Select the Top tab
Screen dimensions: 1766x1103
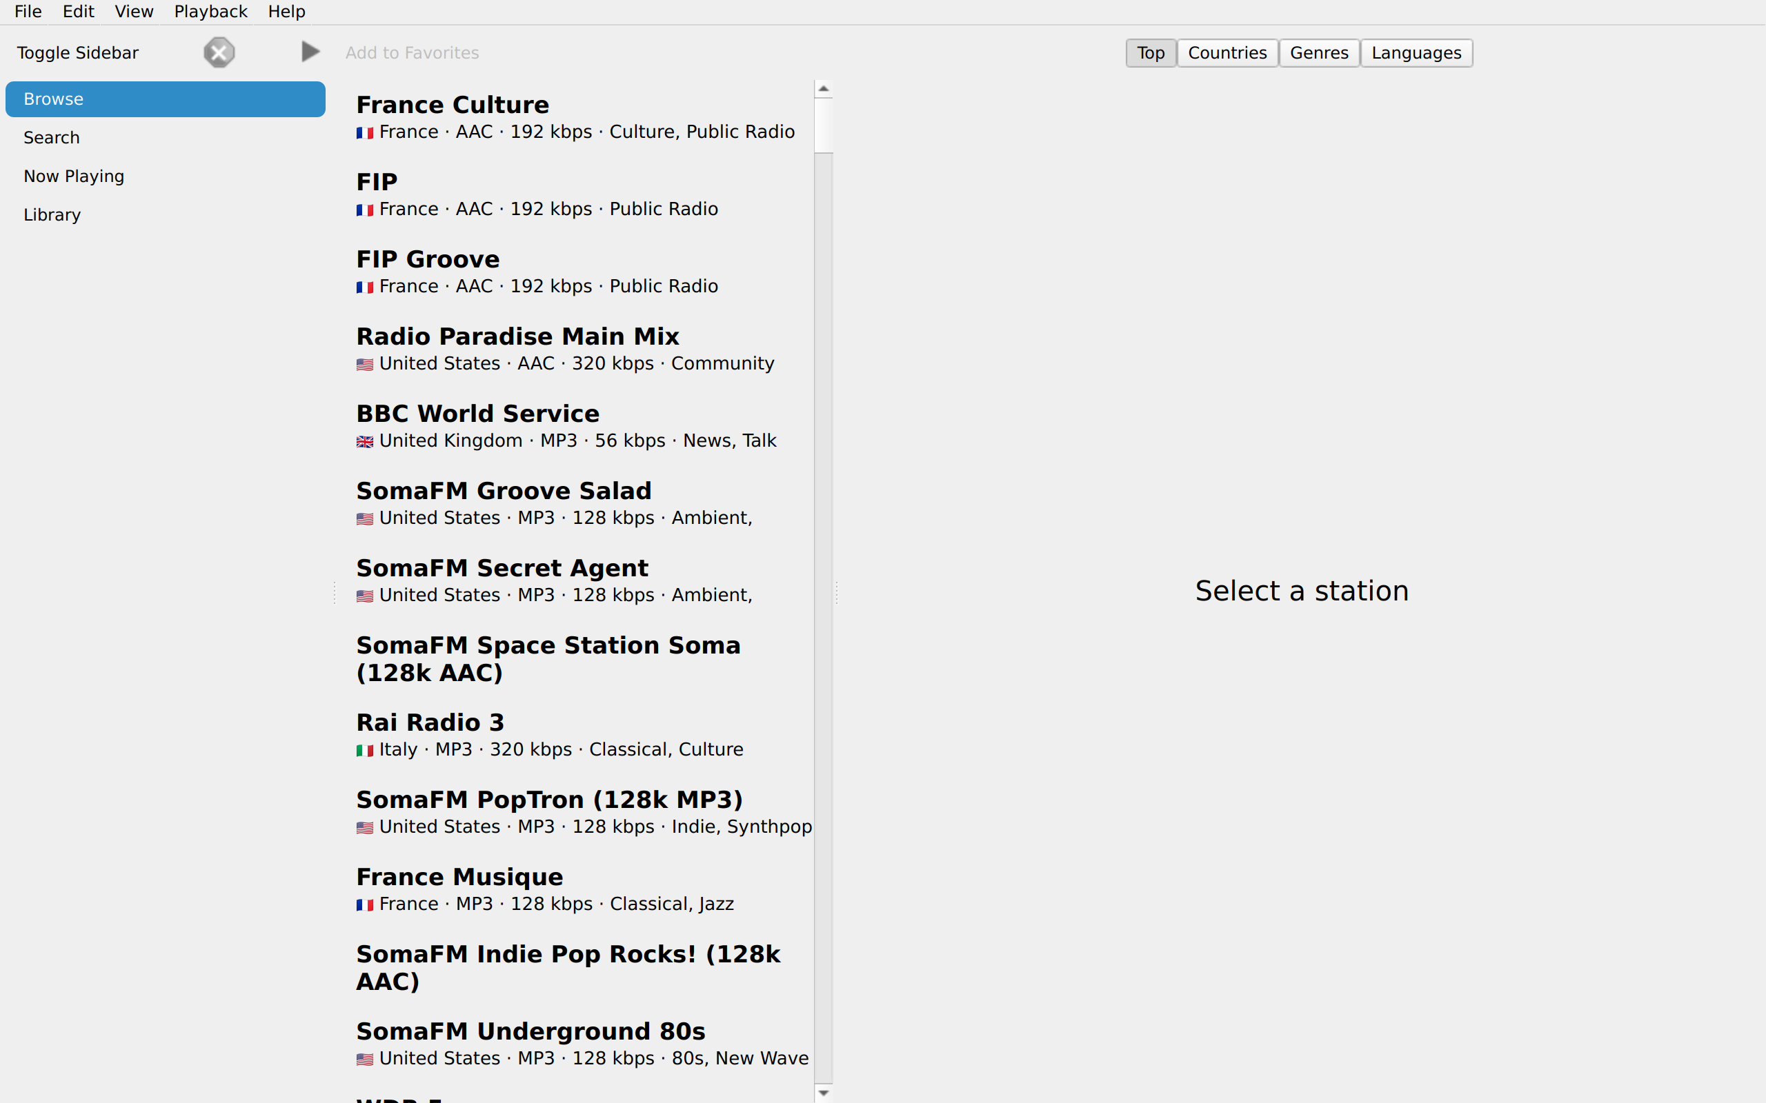tap(1151, 52)
